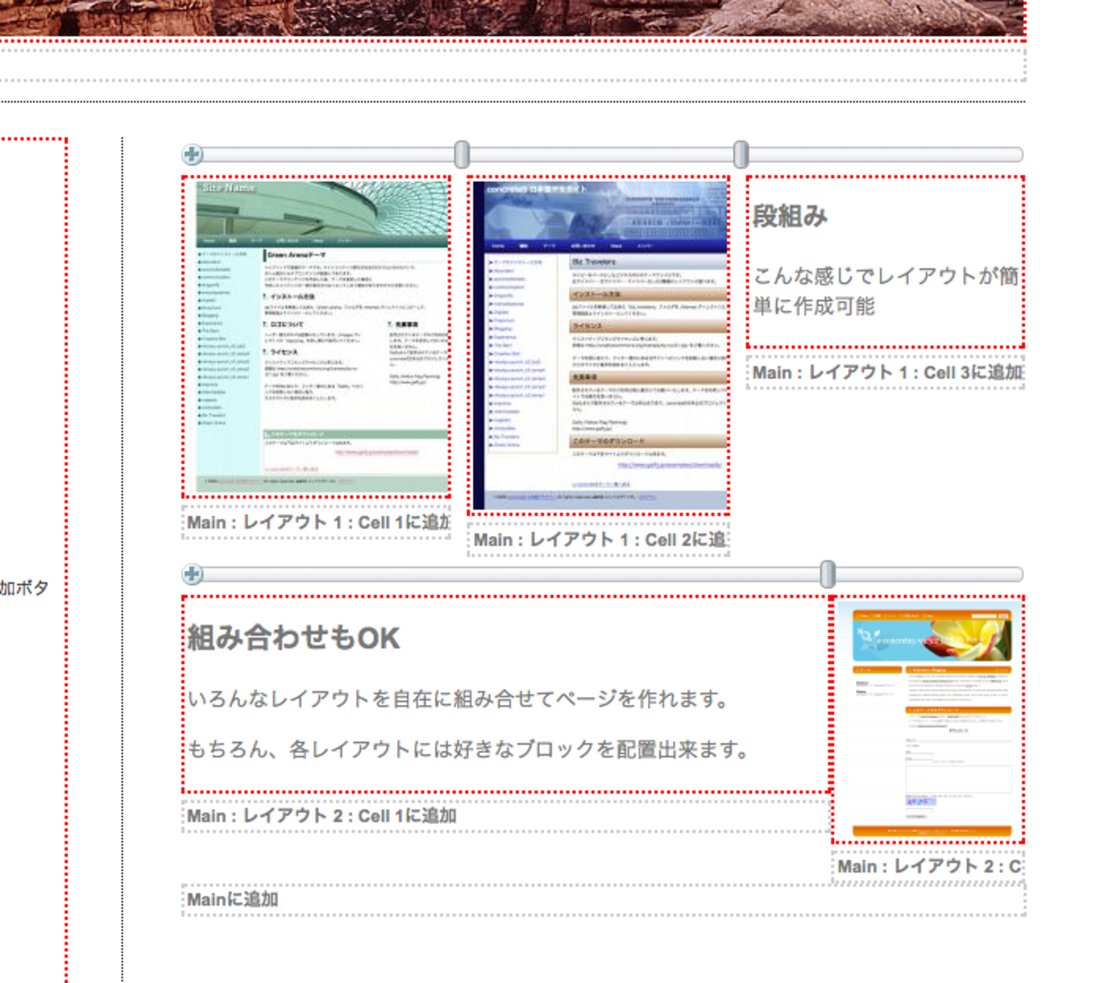The width and height of the screenshot is (1115, 983).
Task: Click the text 'こんな感じでレイアウトが簡単に作成可能'
Action: coord(885,291)
